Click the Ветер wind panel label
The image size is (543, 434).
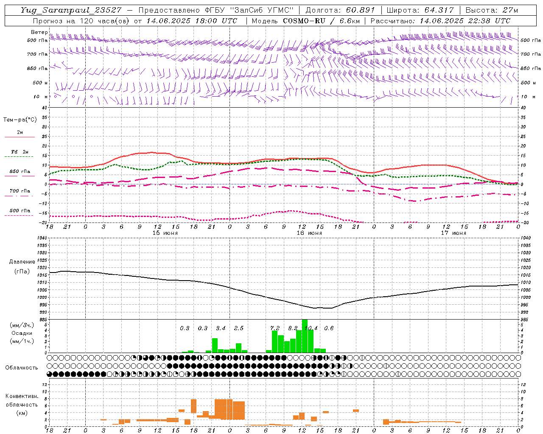click(x=39, y=32)
